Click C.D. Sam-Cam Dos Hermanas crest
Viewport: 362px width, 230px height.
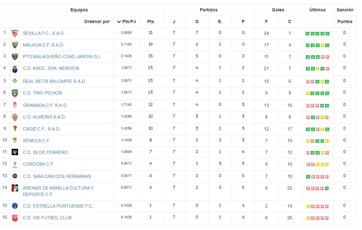click(x=15, y=176)
